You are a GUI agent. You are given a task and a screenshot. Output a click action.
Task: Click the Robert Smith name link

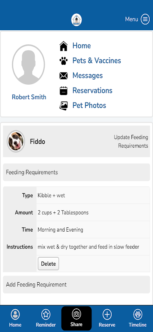[x=29, y=97]
